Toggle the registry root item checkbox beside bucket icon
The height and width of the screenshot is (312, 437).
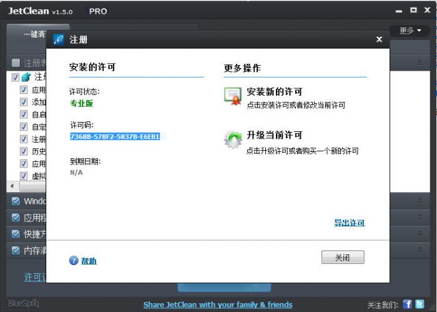[16, 77]
